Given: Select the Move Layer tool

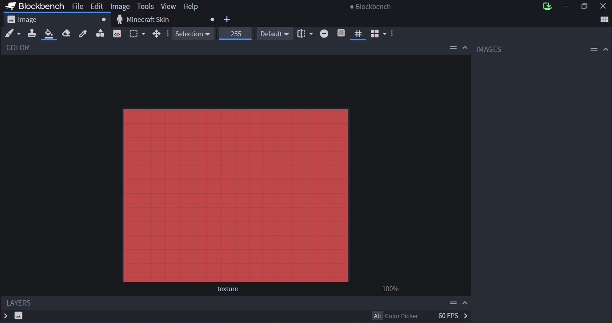Looking at the screenshot, I should [156, 34].
